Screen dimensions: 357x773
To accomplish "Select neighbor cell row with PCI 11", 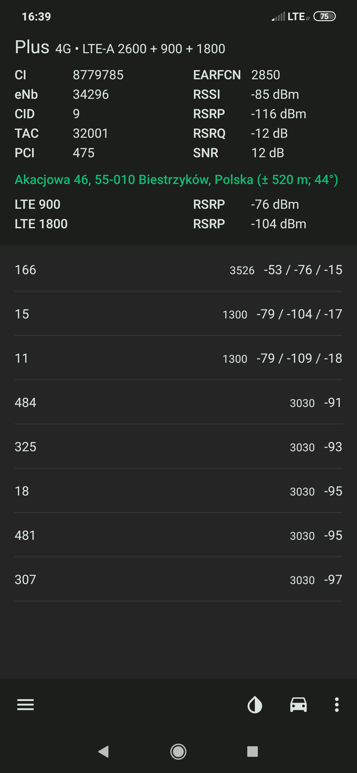I will pos(178,358).
